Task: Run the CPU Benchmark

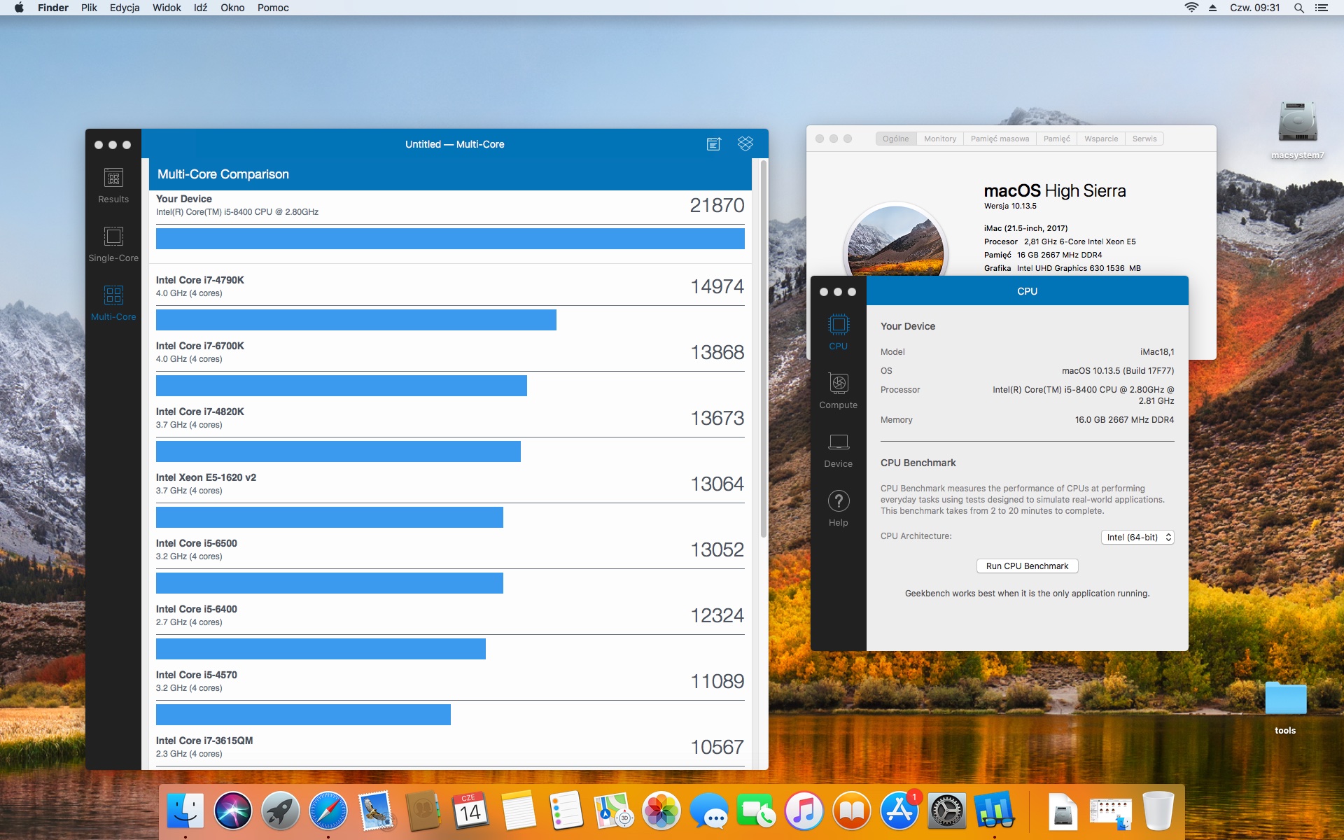Action: pyautogui.click(x=1027, y=566)
